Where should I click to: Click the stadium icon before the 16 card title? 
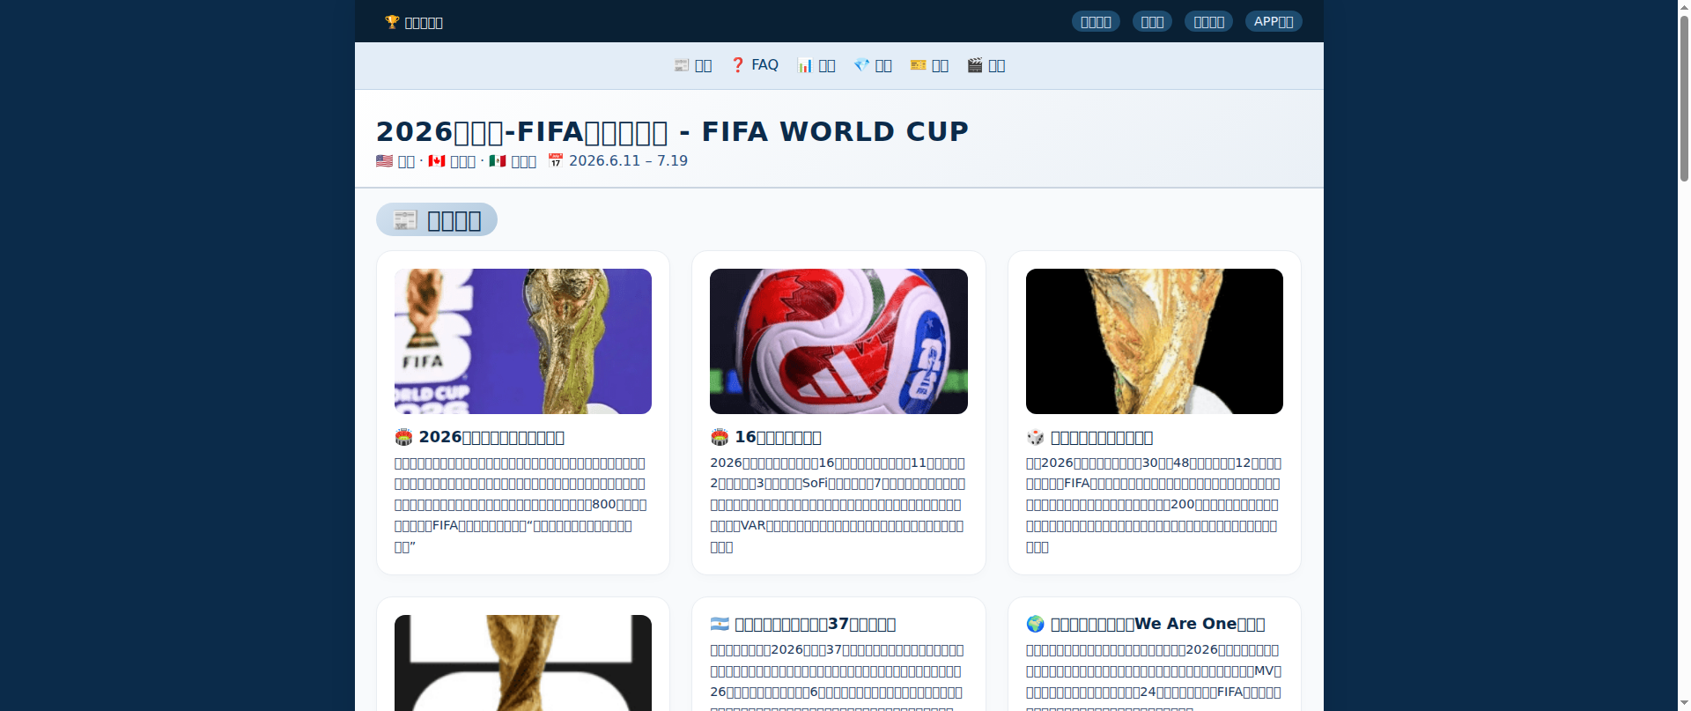coord(720,437)
